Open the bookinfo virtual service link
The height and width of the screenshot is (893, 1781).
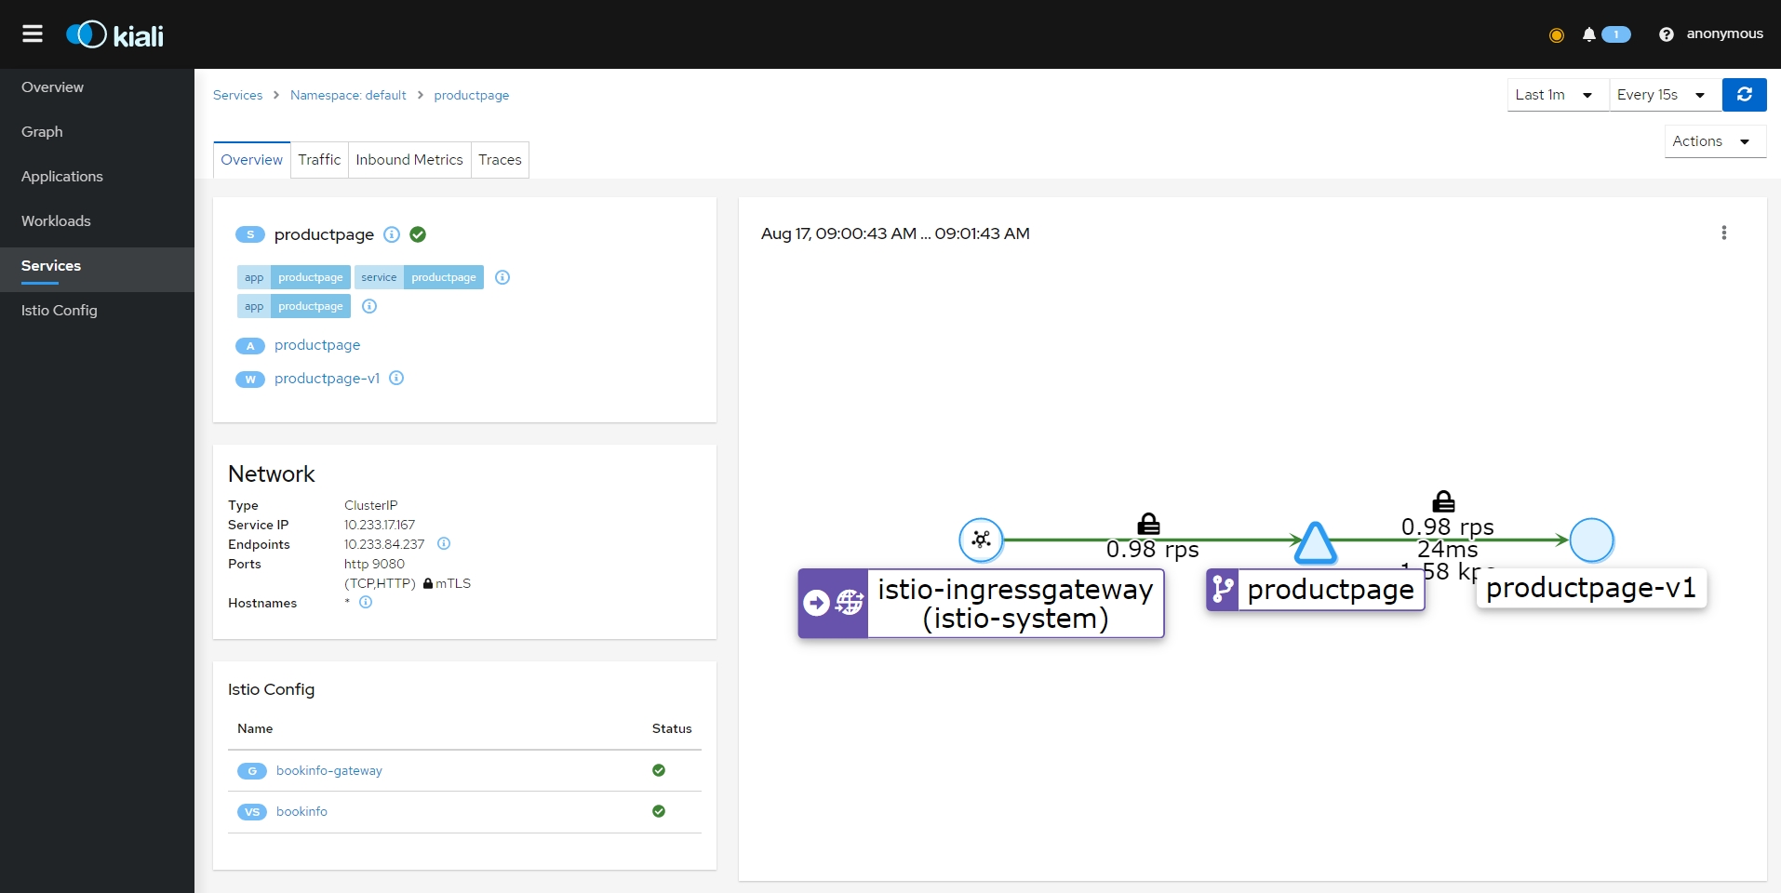tap(301, 812)
